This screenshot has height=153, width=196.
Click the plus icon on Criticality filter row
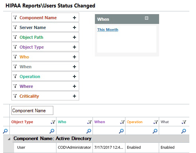pyautogui.click(x=74, y=96)
